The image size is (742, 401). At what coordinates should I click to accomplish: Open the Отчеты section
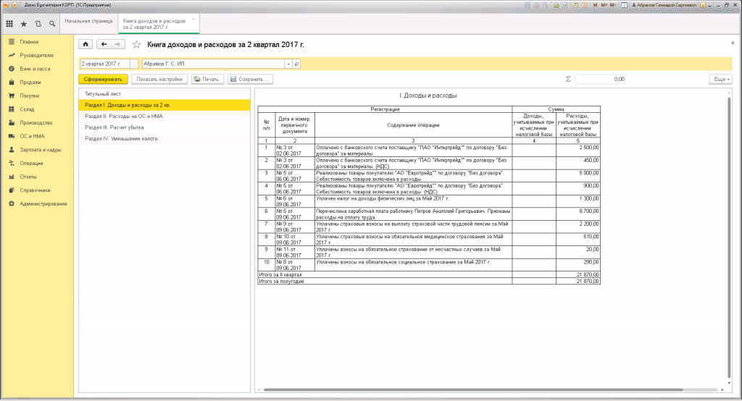pos(37,177)
